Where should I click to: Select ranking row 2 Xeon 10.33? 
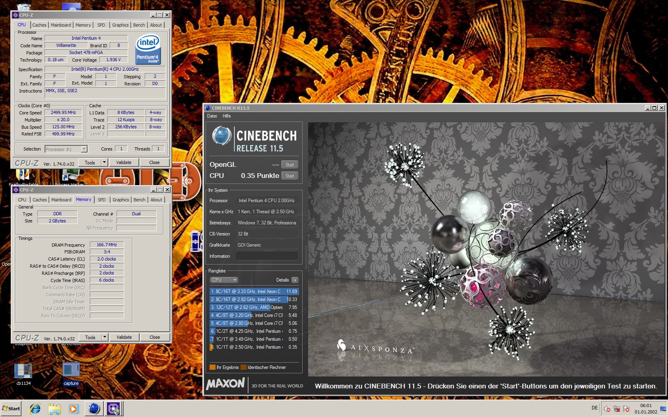coord(254,299)
